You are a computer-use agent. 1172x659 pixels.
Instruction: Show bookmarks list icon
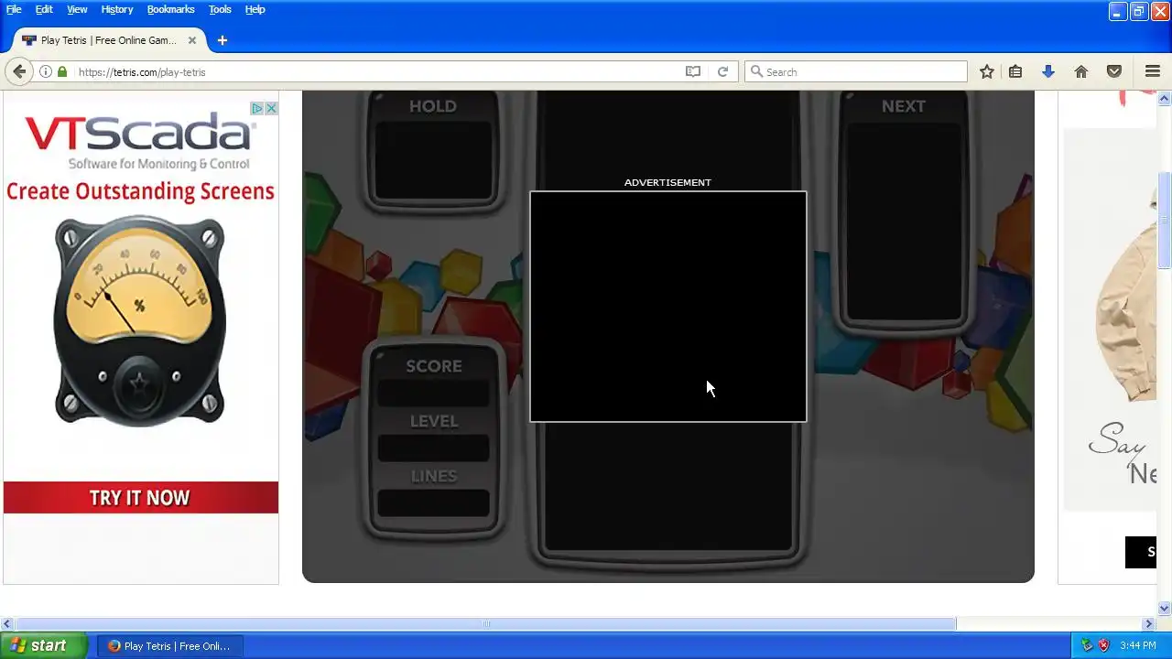(x=1015, y=71)
